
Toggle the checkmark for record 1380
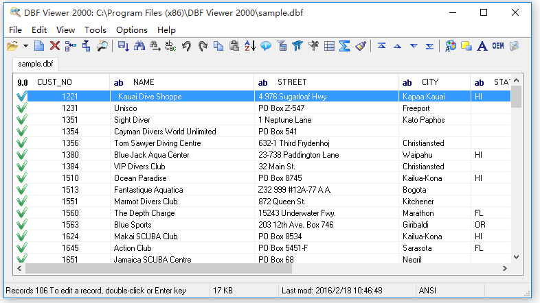(21, 155)
